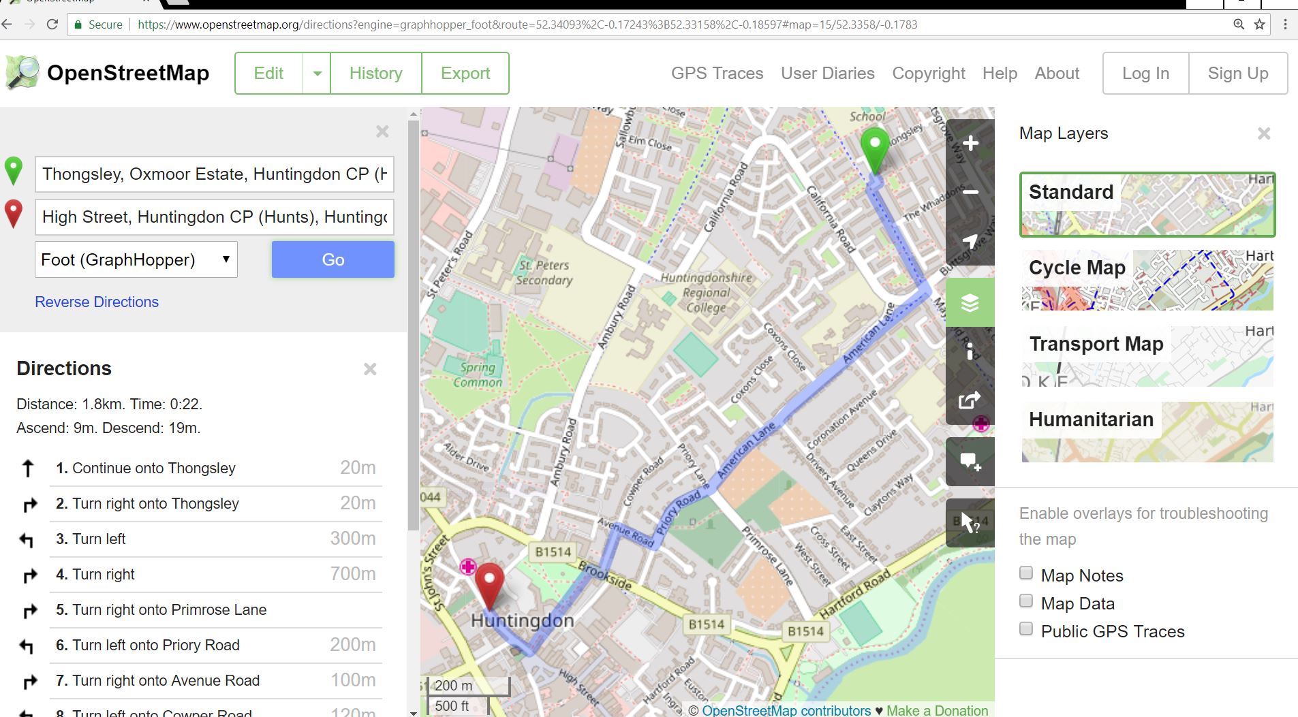Click the OpenStreetMap title text
The height and width of the screenshot is (717, 1298).
pyautogui.click(x=128, y=73)
